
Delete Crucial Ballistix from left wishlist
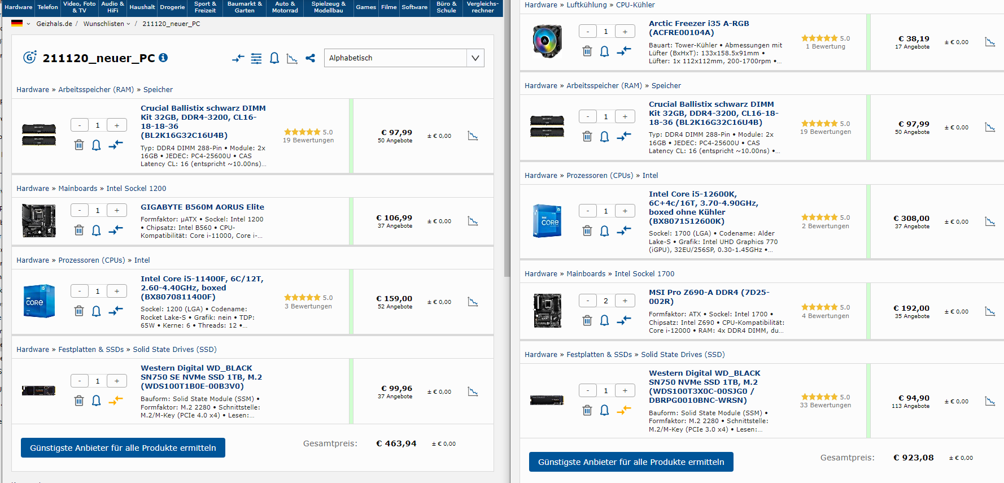(79, 145)
